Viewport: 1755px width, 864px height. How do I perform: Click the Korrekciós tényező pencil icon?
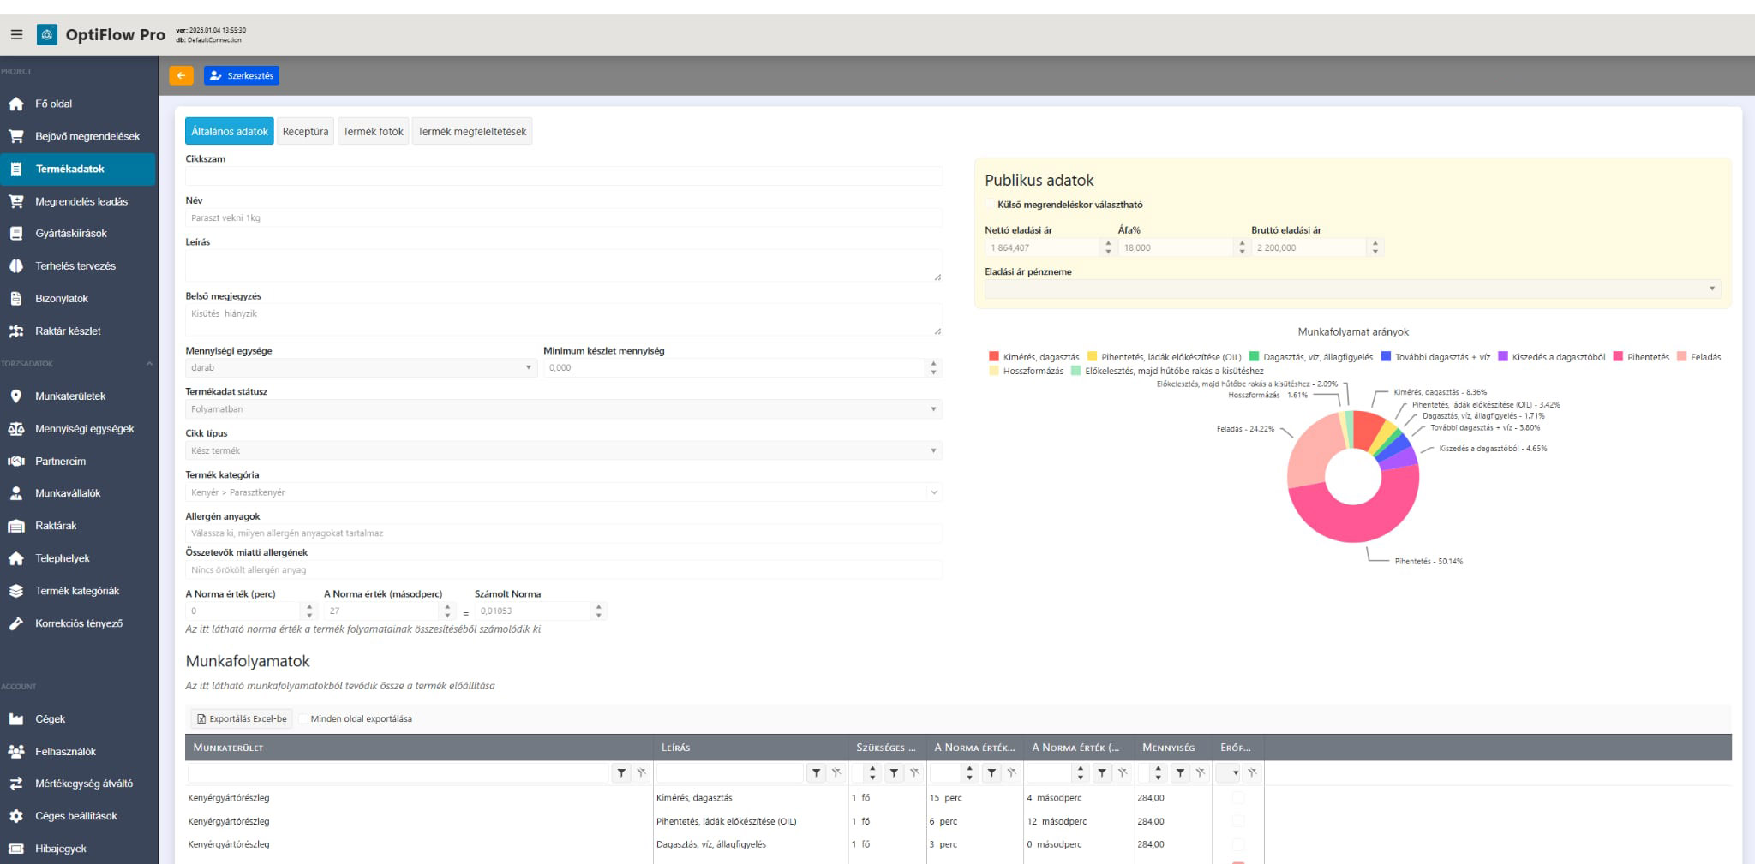(x=16, y=623)
